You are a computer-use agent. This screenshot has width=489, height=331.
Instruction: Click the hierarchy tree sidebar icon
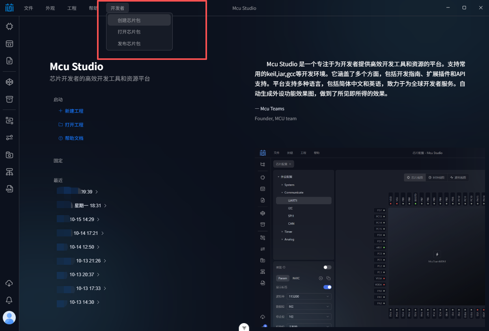coord(9,172)
